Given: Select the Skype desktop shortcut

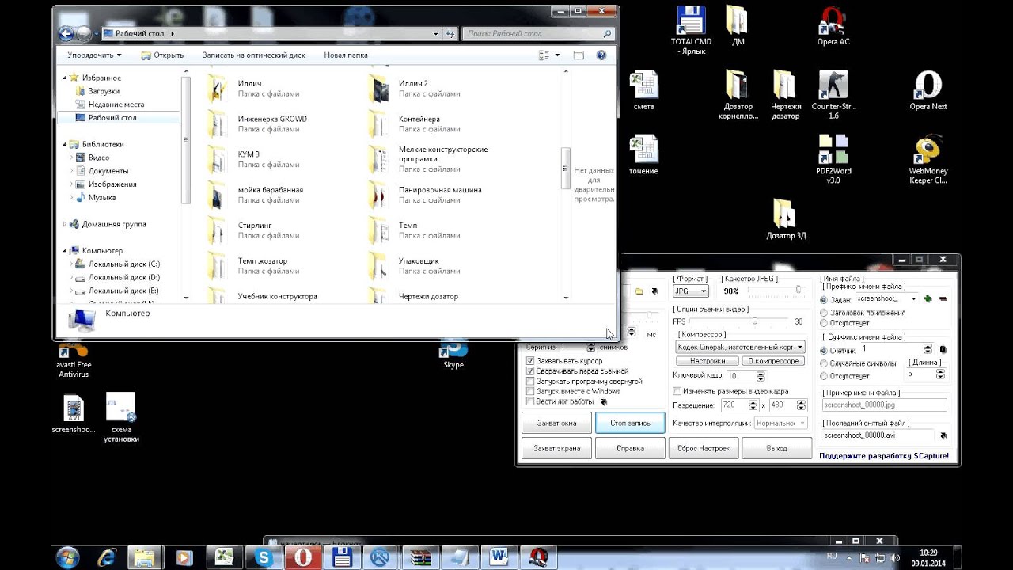Looking at the screenshot, I should coord(453,354).
